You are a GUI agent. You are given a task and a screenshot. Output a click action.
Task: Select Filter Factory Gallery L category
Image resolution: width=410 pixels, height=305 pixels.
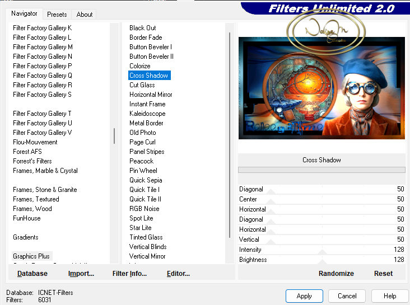click(42, 37)
